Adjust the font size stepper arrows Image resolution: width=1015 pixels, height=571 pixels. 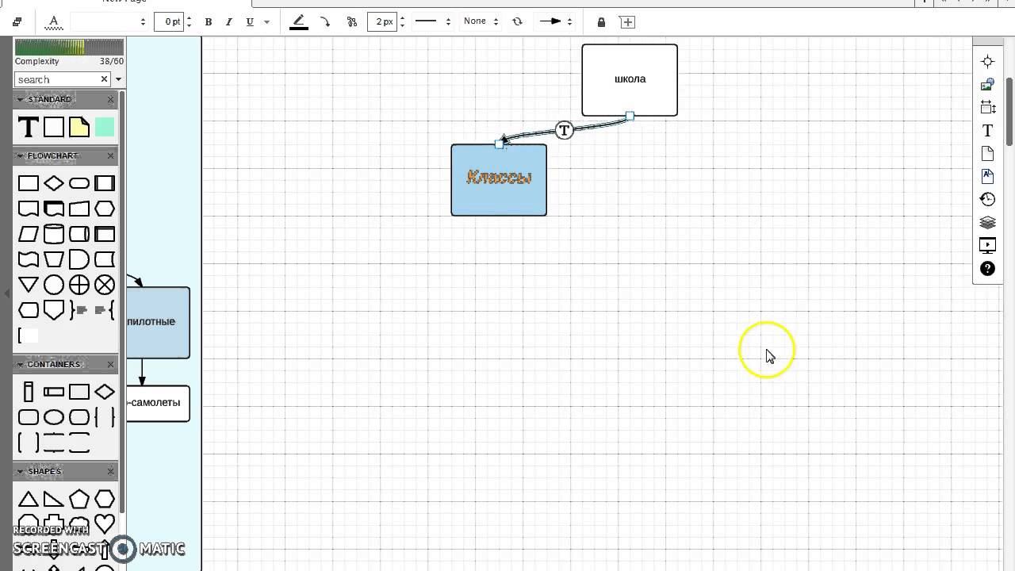coord(189,22)
